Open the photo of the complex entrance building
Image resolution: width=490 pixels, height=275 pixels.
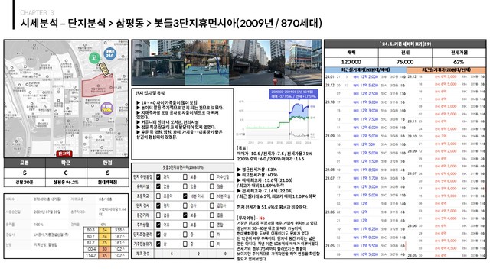click(158, 63)
